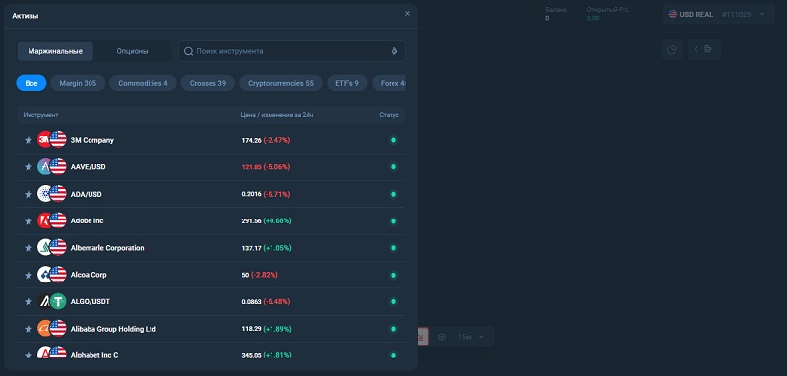Click the status indicator for 3M Company
Screen dimensions: 787x376
(393, 140)
